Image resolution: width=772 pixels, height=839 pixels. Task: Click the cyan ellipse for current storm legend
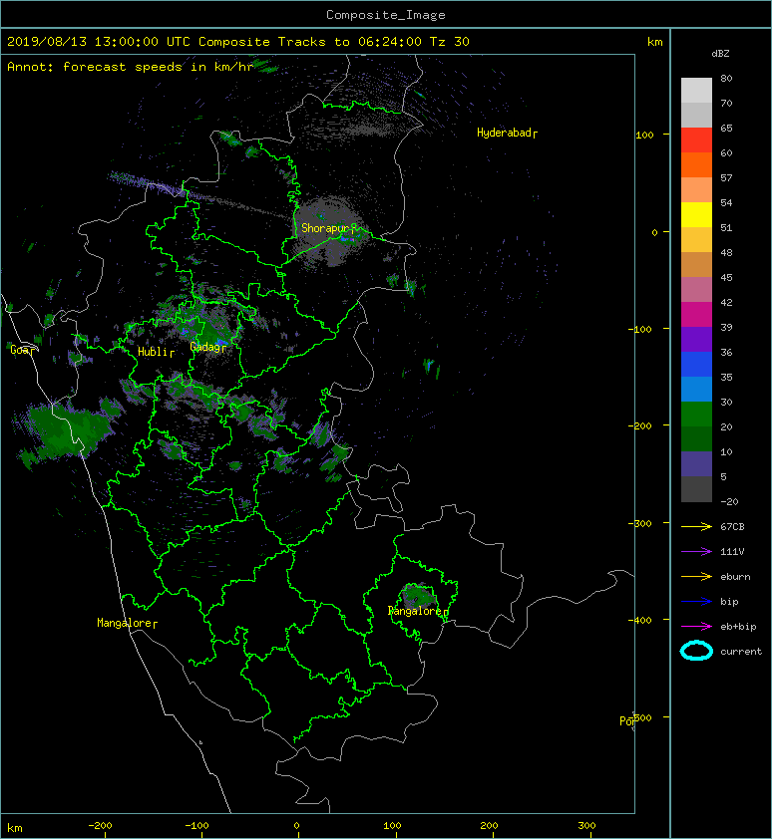pos(696,652)
